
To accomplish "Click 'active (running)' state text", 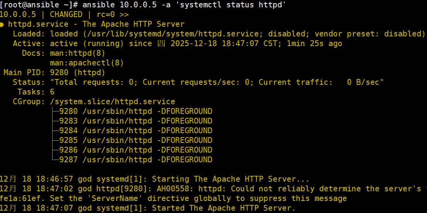I will tap(87, 44).
